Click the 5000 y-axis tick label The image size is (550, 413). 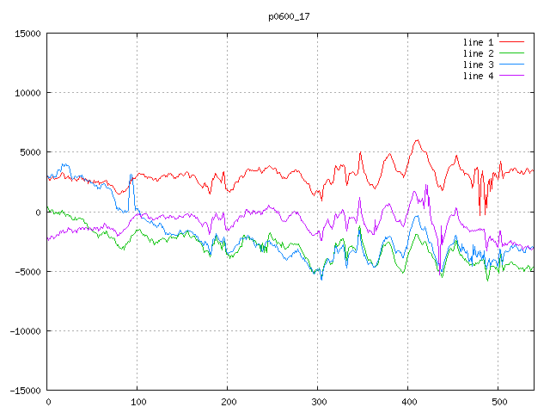(30, 152)
